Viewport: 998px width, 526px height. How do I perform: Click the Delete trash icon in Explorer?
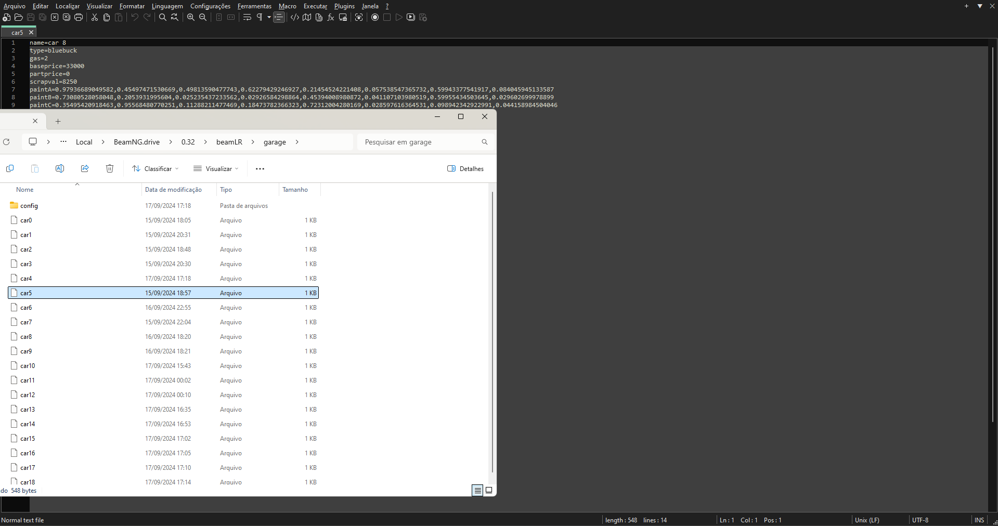[110, 168]
